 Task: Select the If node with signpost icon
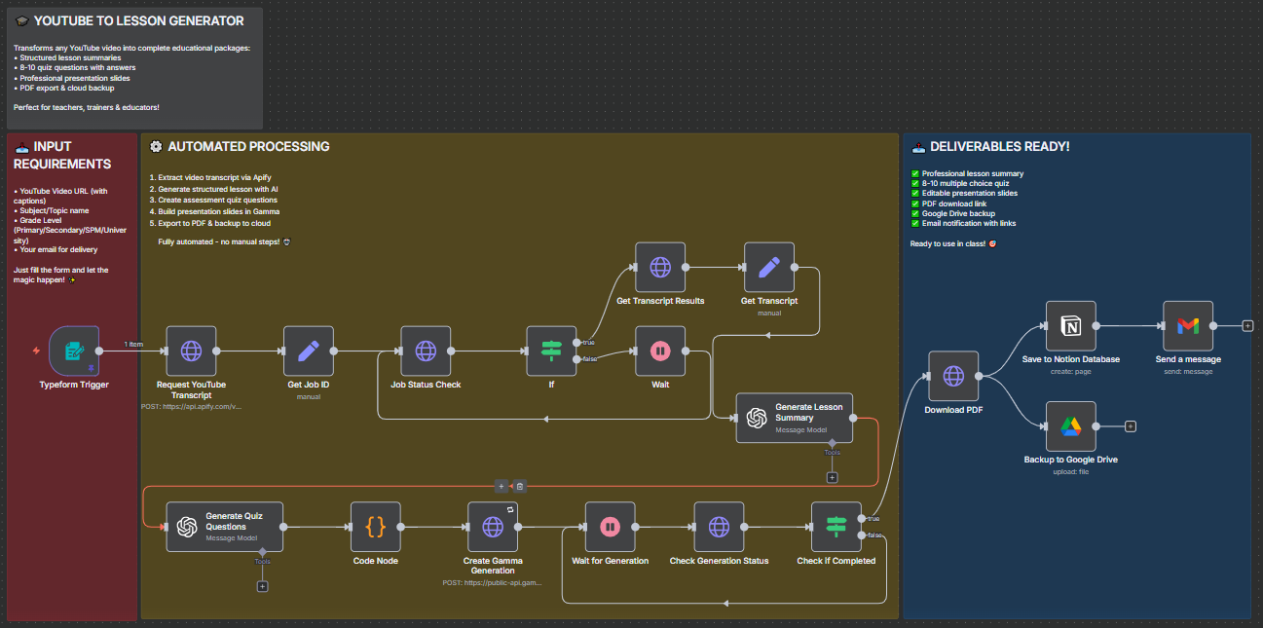coord(551,351)
